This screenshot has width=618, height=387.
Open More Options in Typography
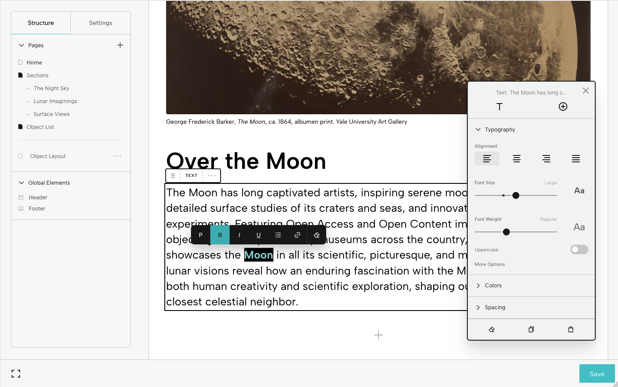490,265
